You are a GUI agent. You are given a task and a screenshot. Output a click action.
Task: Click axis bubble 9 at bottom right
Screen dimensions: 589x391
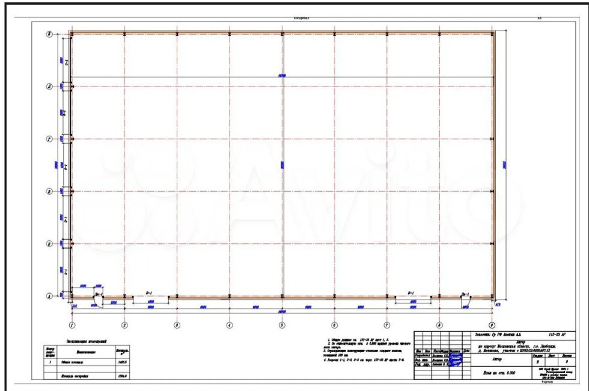point(492,325)
